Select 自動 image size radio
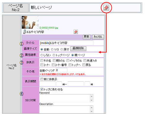The width and height of the screenshot is (145, 116). pos(42,49)
